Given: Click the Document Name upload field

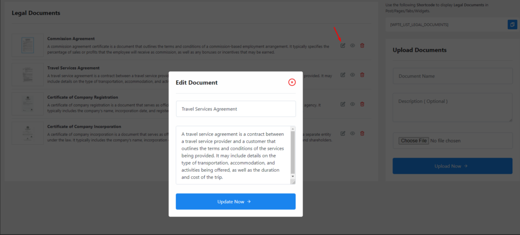Looking at the screenshot, I should click(x=452, y=76).
